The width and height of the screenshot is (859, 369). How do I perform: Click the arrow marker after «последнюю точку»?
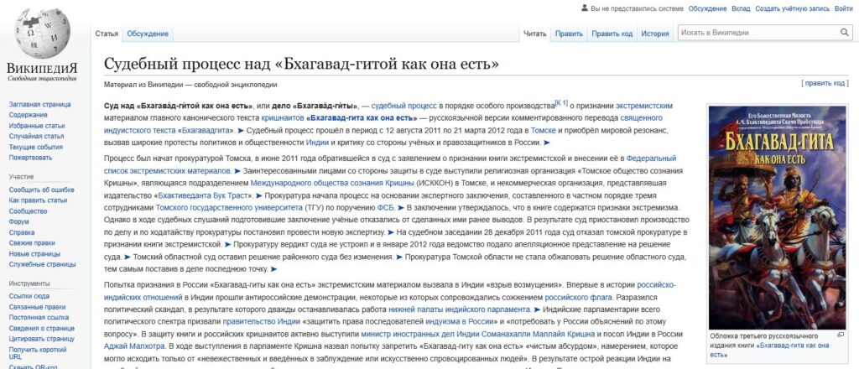[274, 269]
